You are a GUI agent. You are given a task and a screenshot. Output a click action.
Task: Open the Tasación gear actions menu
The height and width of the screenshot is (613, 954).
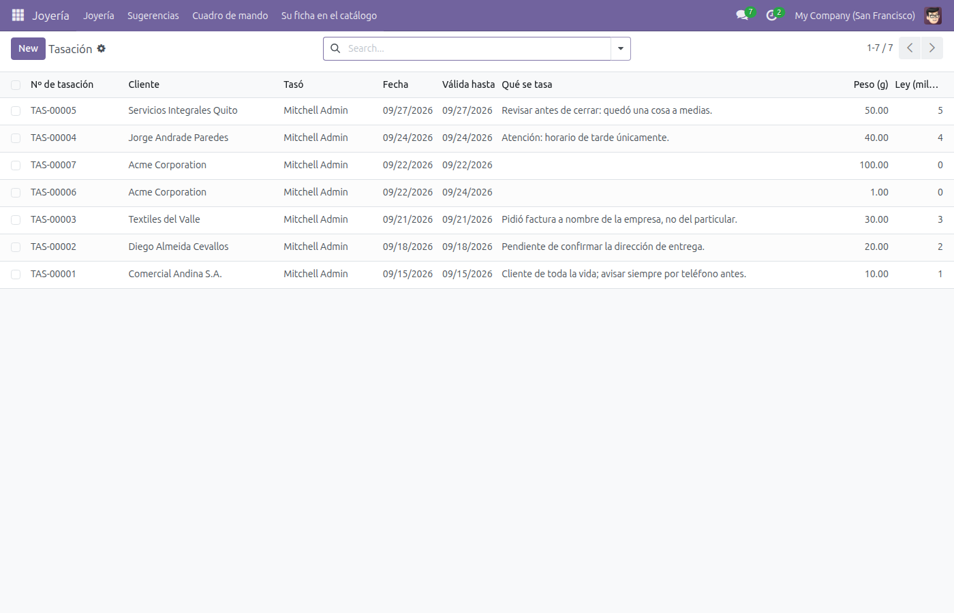[x=102, y=48]
